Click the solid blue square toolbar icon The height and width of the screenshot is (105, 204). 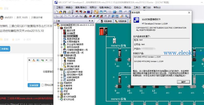[x=88, y=12]
